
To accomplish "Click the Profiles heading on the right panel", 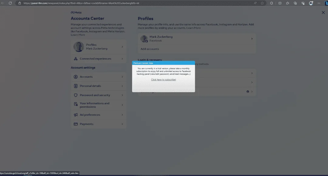I will click(x=145, y=18).
